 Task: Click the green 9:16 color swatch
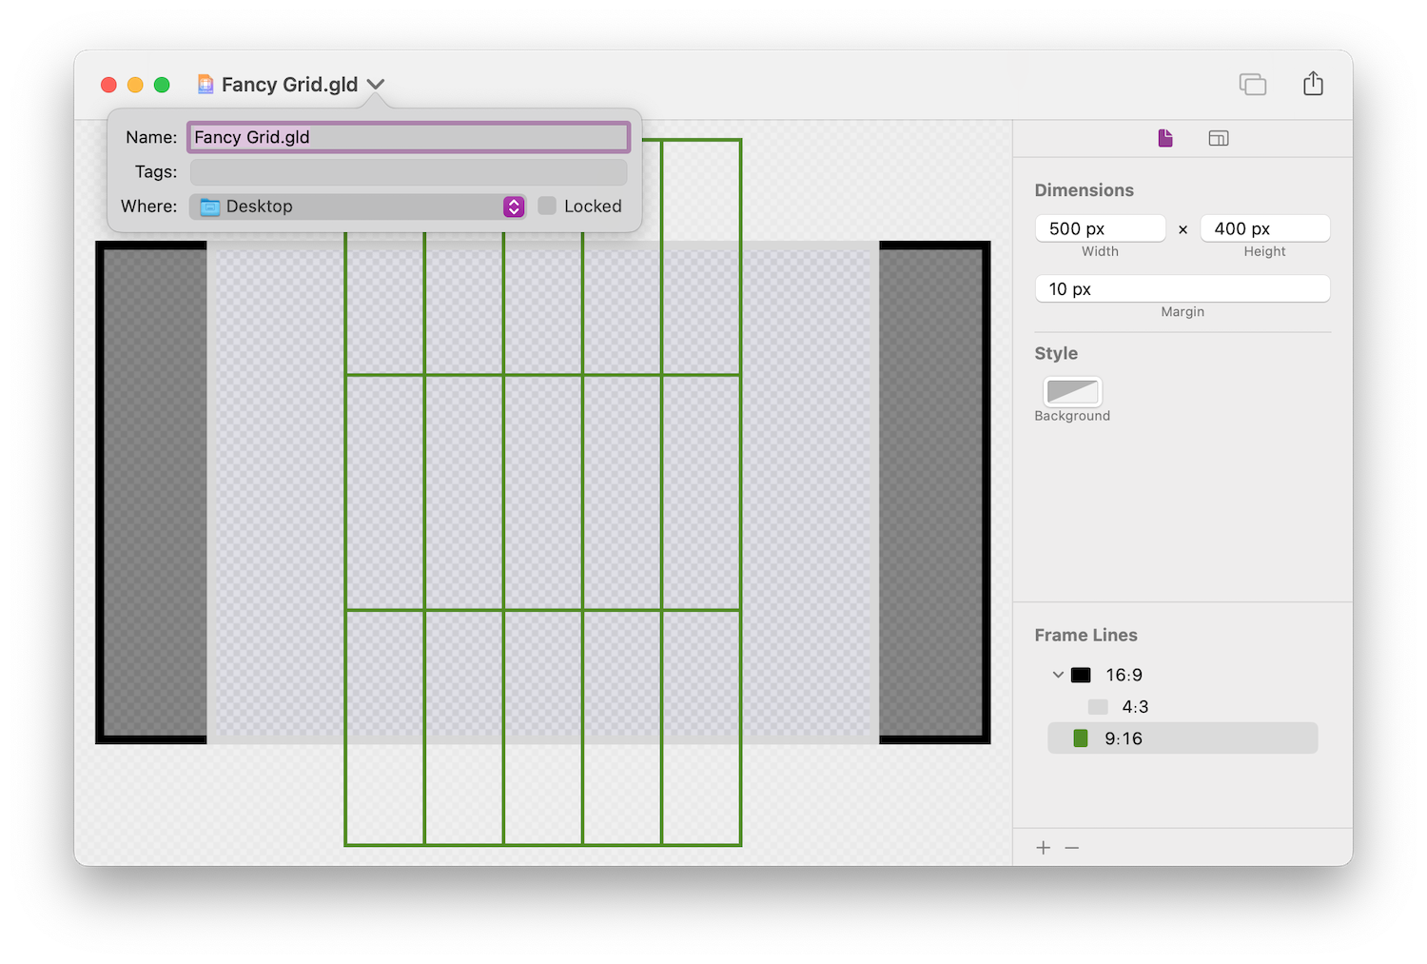(x=1081, y=738)
